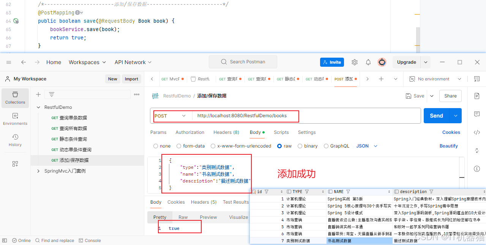The width and height of the screenshot is (486, 245).
Task: Open the user avatar menu
Action: tap(382, 62)
